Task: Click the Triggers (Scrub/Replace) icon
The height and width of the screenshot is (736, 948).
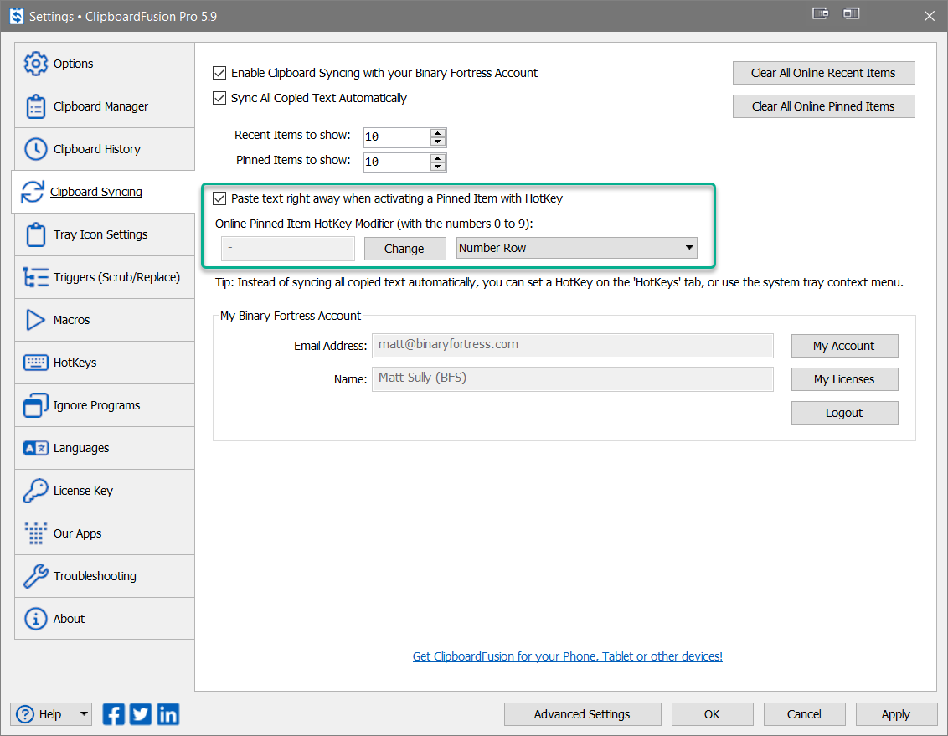Action: [x=36, y=277]
